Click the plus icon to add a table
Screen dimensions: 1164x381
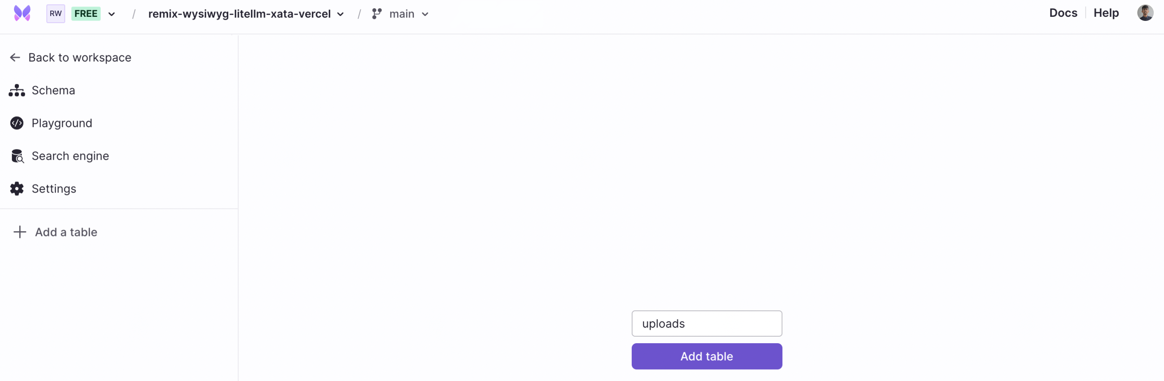tap(20, 232)
